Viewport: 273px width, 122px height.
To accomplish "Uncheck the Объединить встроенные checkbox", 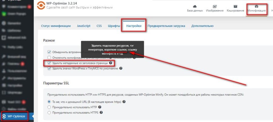I will pyautogui.click(x=49, y=52).
